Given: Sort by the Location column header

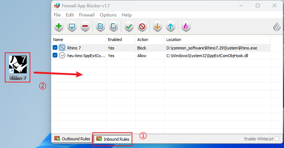Looking at the screenshot, I should point(217,40).
